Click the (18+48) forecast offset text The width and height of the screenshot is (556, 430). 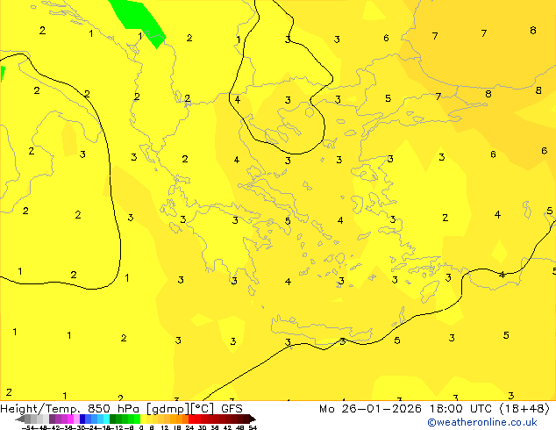[524, 409]
